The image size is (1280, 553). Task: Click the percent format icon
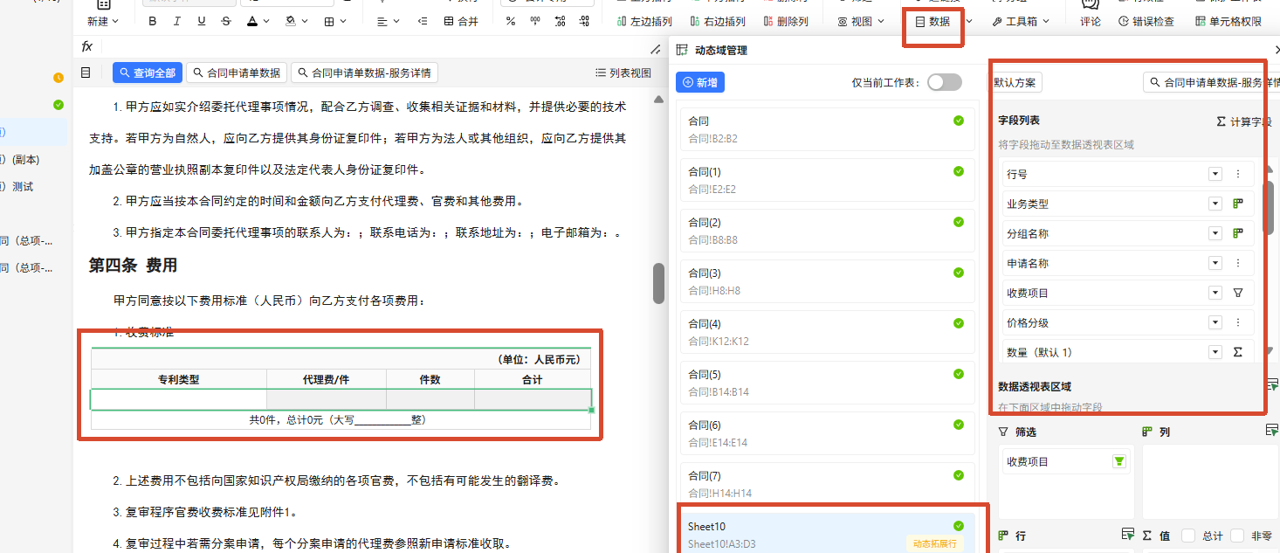(511, 21)
